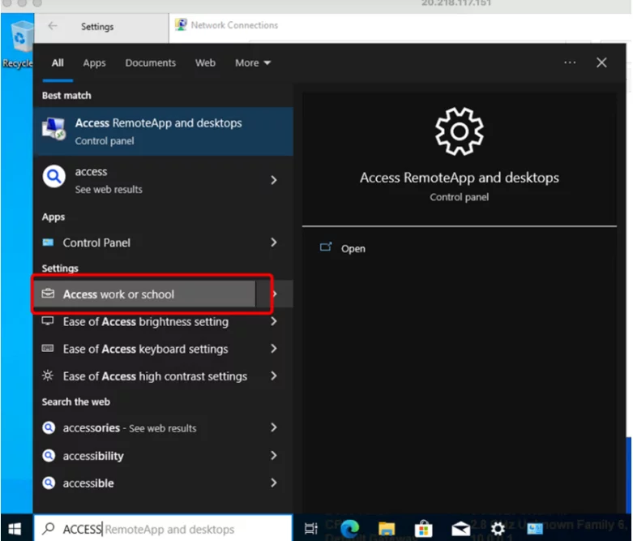Click the Network Connections window icon

point(181,24)
